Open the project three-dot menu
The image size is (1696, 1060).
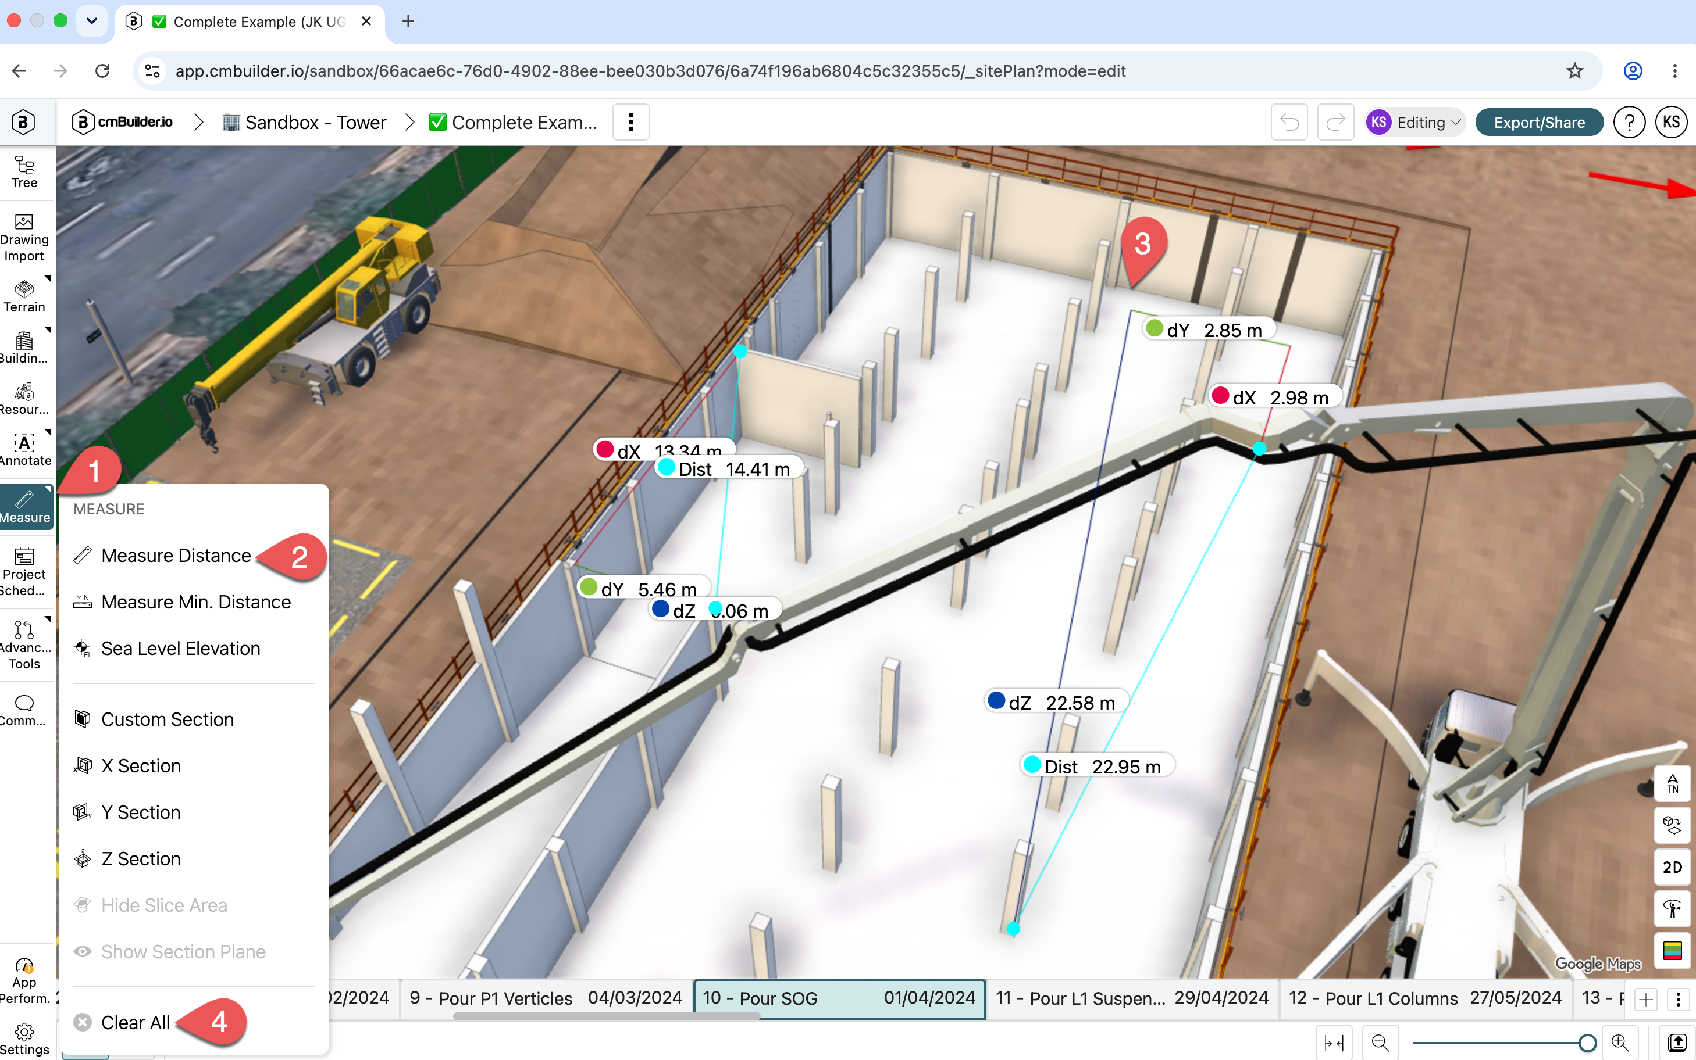[x=630, y=122]
